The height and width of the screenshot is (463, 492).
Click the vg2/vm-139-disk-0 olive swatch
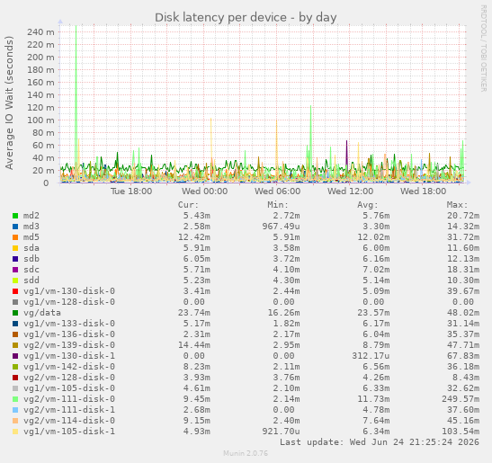pyautogui.click(x=15, y=345)
